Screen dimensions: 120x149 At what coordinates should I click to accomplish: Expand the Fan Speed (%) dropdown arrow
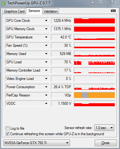point(46,45)
